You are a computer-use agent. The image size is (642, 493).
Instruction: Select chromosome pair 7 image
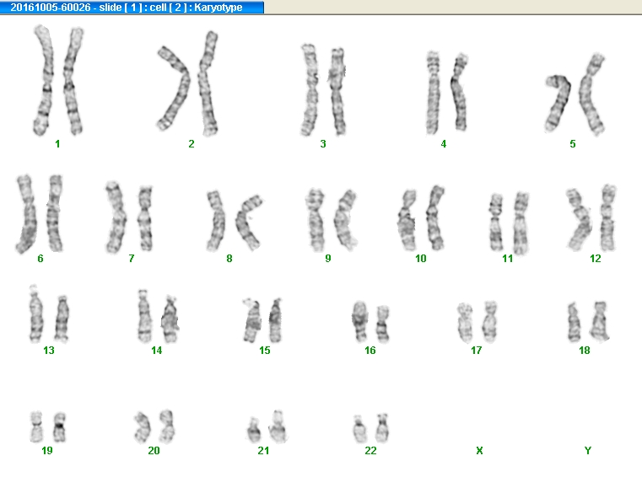129,217
